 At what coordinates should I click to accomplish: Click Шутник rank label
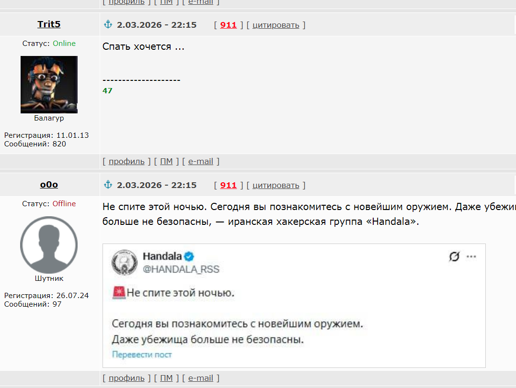[x=49, y=278]
